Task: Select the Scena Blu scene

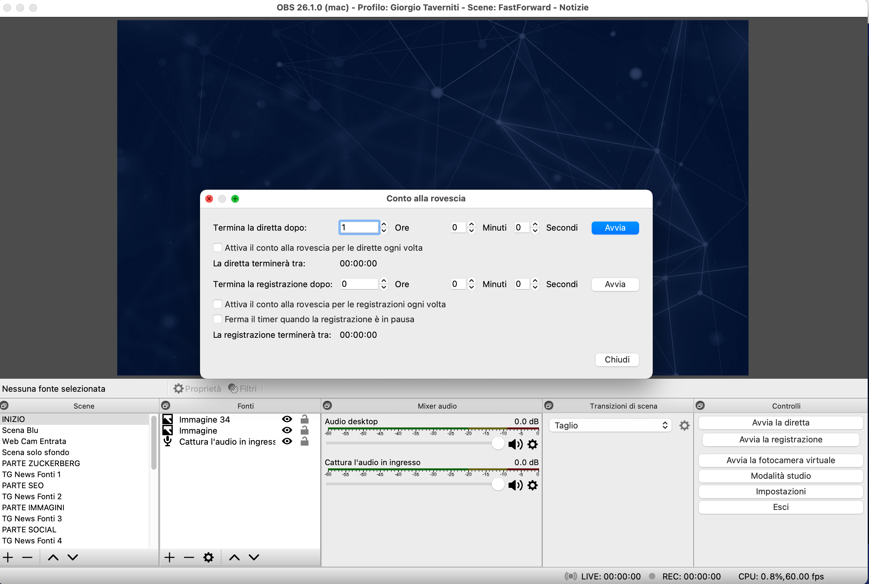Action: pyautogui.click(x=74, y=430)
